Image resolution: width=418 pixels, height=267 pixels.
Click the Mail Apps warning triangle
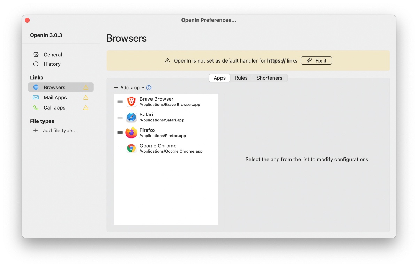coord(86,97)
